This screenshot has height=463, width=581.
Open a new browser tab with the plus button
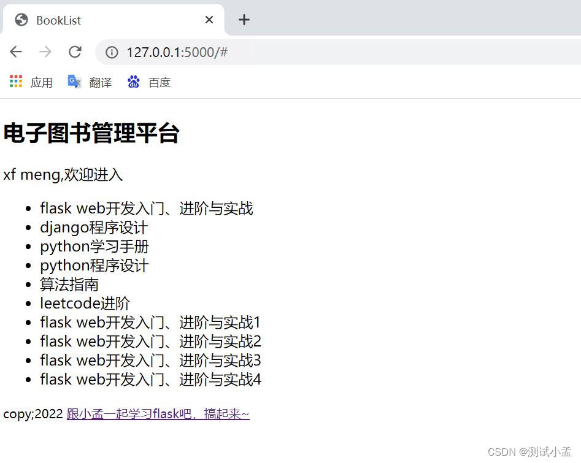coord(244,20)
